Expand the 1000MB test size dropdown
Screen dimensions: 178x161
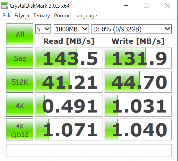[x=71, y=29]
